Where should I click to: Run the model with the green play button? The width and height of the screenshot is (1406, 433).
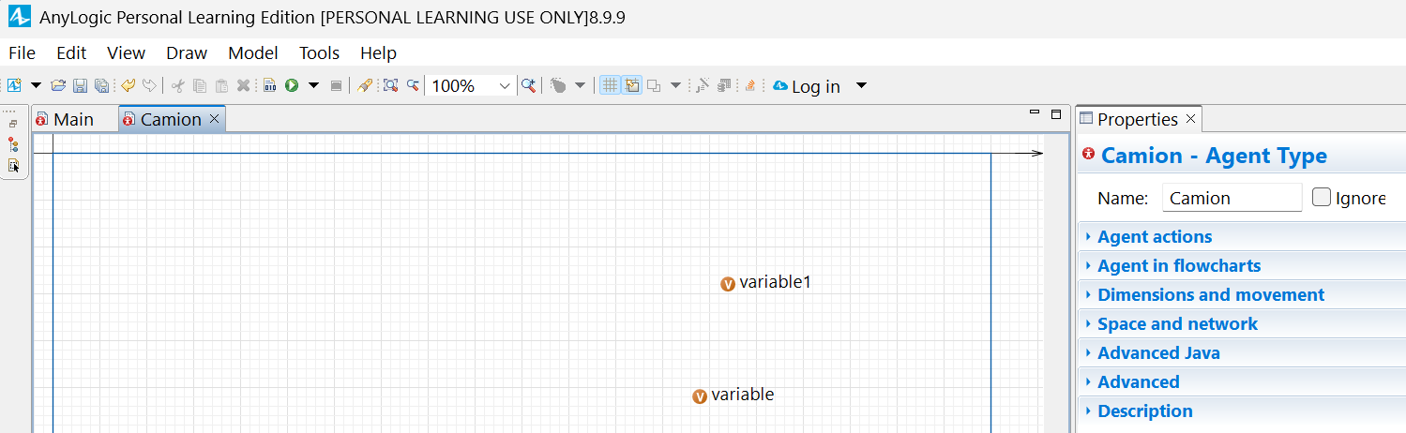tap(292, 85)
